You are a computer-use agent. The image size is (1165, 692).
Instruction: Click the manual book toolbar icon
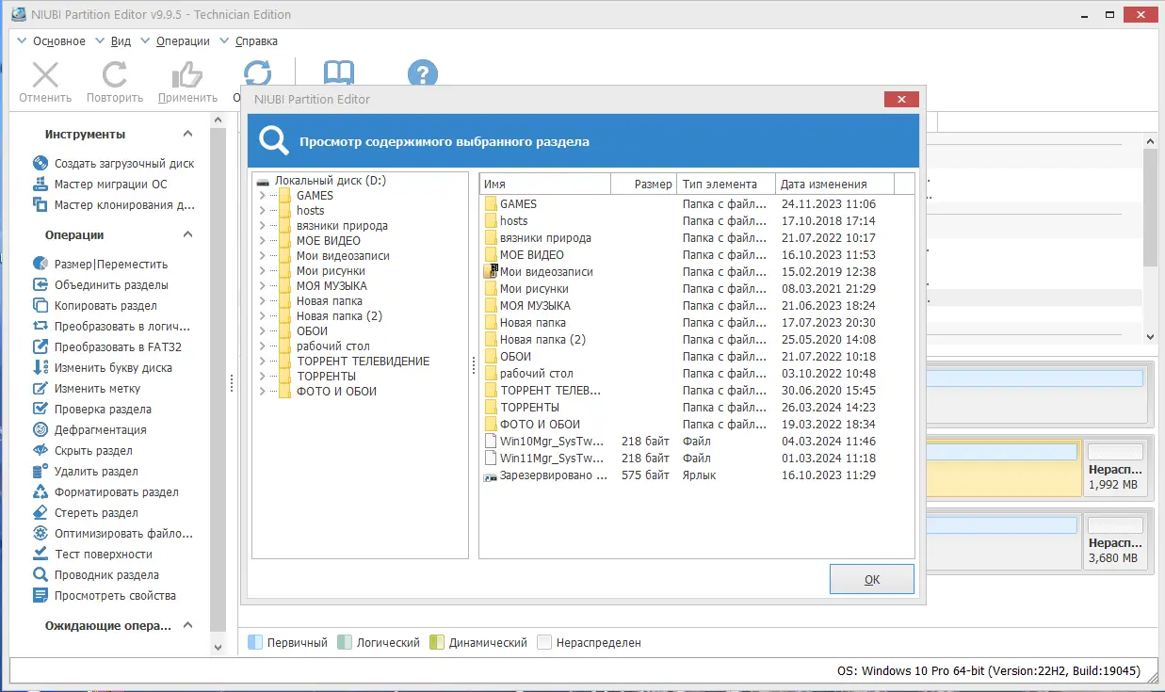pyautogui.click(x=339, y=74)
